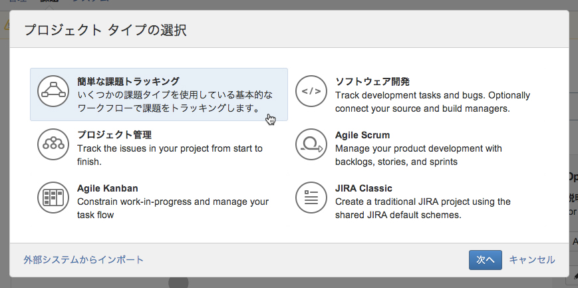Choose the Agile Kanban heading
Viewport: 578px width, 288px height.
click(108, 188)
